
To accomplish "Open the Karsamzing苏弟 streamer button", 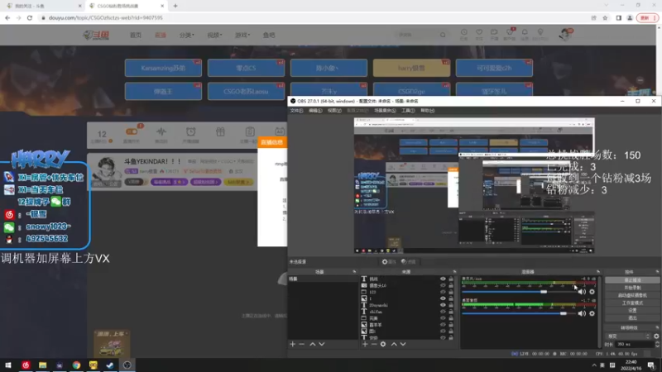I will coord(163,68).
